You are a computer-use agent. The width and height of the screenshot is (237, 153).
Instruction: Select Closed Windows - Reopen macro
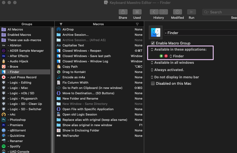click(x=99, y=51)
